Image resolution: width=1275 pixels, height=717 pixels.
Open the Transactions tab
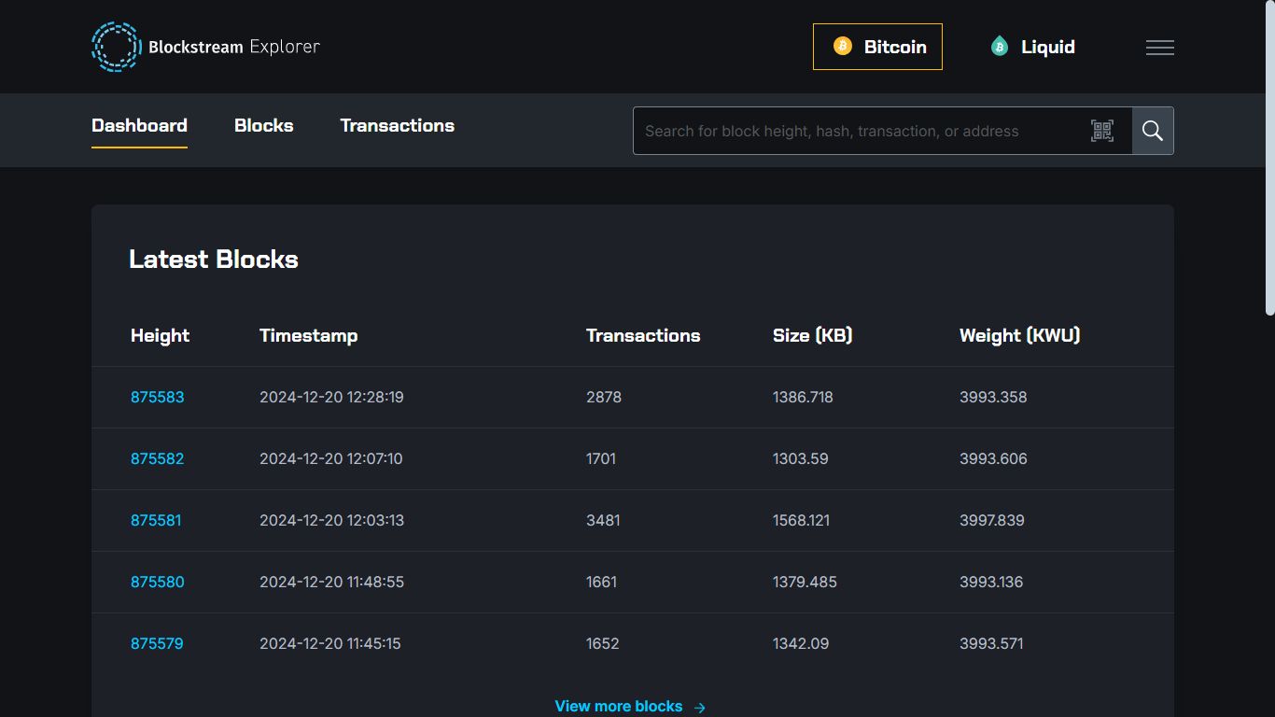pos(397,126)
